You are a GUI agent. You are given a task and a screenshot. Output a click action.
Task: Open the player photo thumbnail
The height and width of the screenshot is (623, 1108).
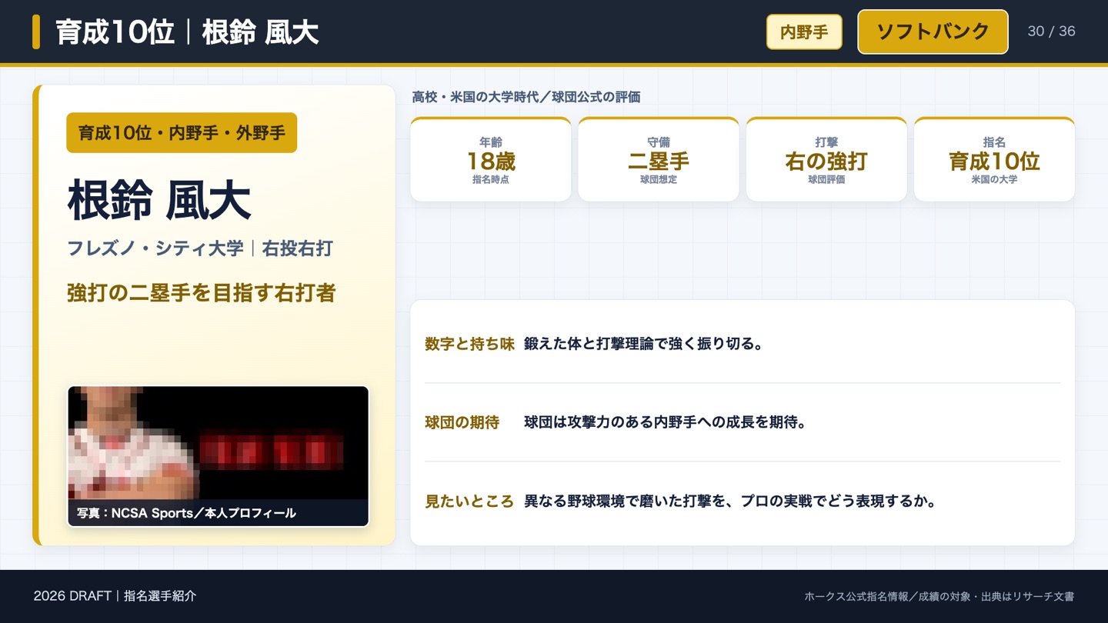coord(219,456)
